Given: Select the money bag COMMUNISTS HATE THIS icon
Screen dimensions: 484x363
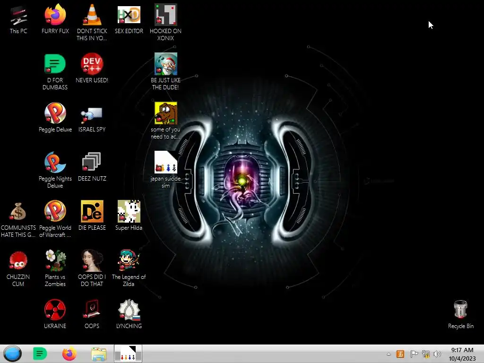Looking at the screenshot, I should (18, 219).
